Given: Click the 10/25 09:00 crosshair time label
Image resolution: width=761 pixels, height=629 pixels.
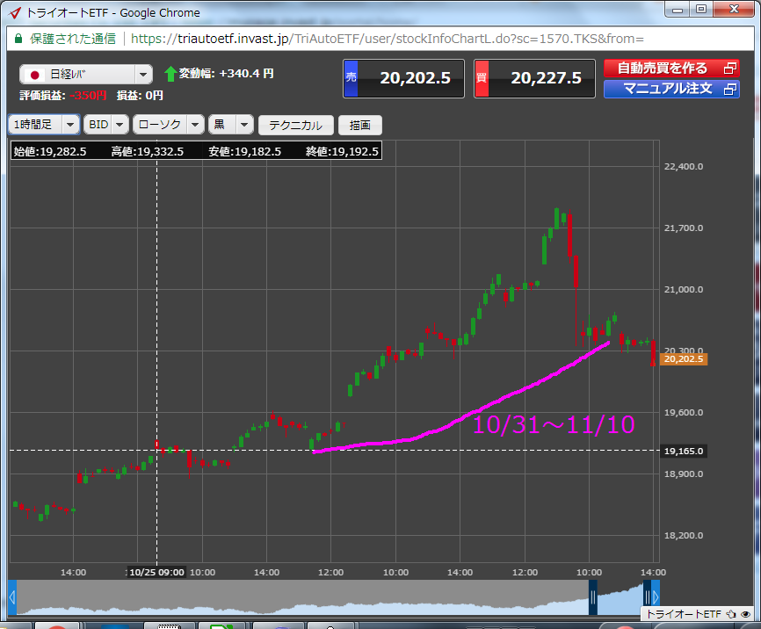Looking at the screenshot, I should [156, 572].
